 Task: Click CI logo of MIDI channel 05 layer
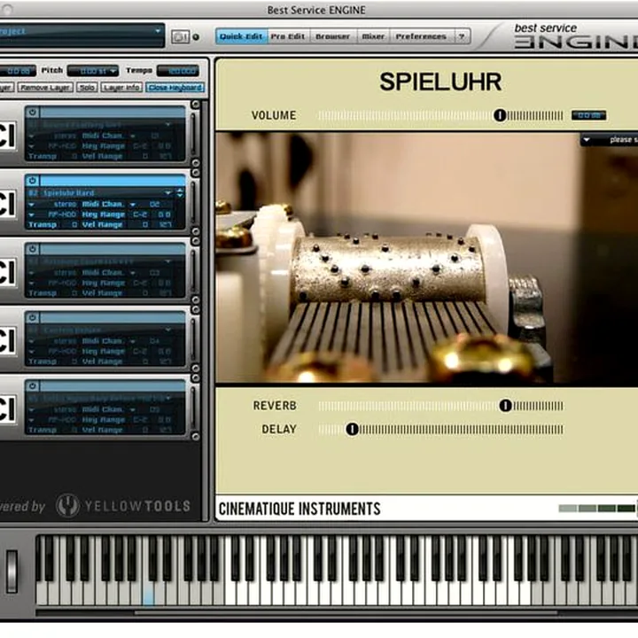[x=7, y=408]
